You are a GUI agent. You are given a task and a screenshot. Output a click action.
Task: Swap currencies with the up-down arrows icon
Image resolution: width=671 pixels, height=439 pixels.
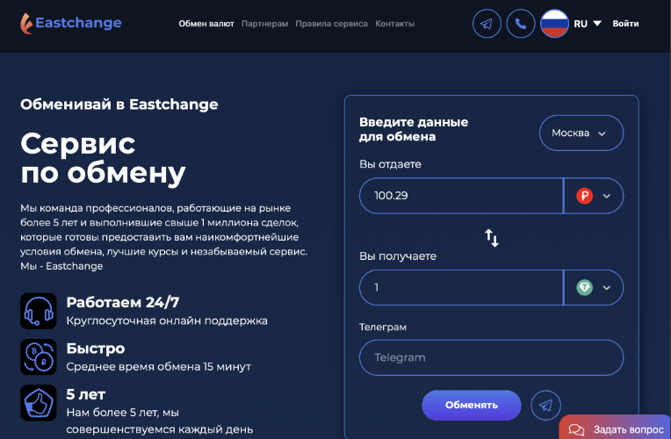coord(492,238)
